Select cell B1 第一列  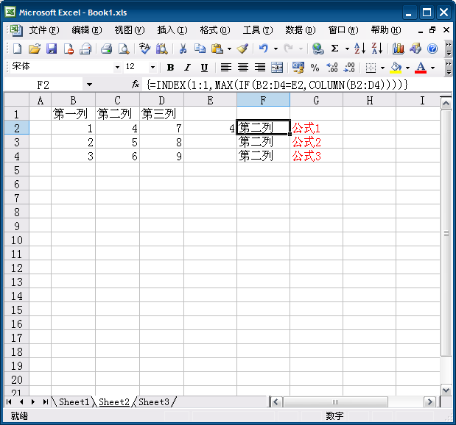tap(73, 114)
